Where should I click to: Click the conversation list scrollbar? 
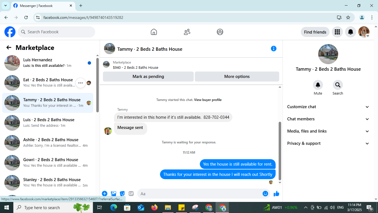(x=97, y=85)
